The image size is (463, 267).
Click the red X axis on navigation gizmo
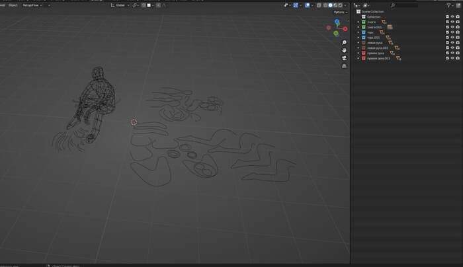(345, 28)
